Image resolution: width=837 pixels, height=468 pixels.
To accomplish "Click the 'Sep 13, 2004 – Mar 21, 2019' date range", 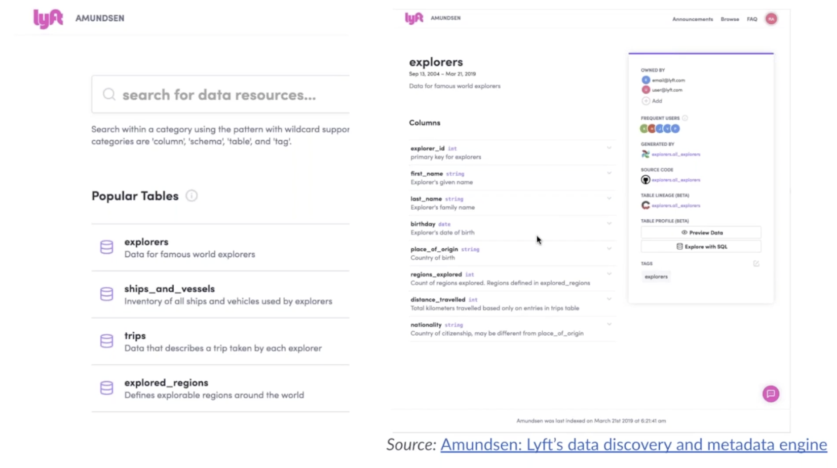I will (x=442, y=74).
